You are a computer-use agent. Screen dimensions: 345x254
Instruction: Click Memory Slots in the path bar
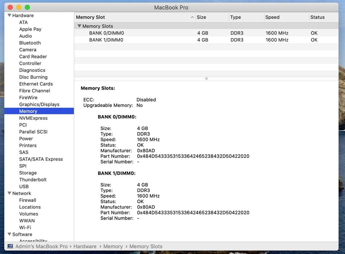[x=146, y=246]
